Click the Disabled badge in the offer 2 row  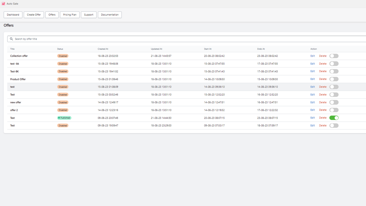pyautogui.click(x=63, y=110)
